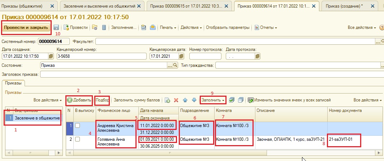Move row up with blue arrow

tap(186, 100)
